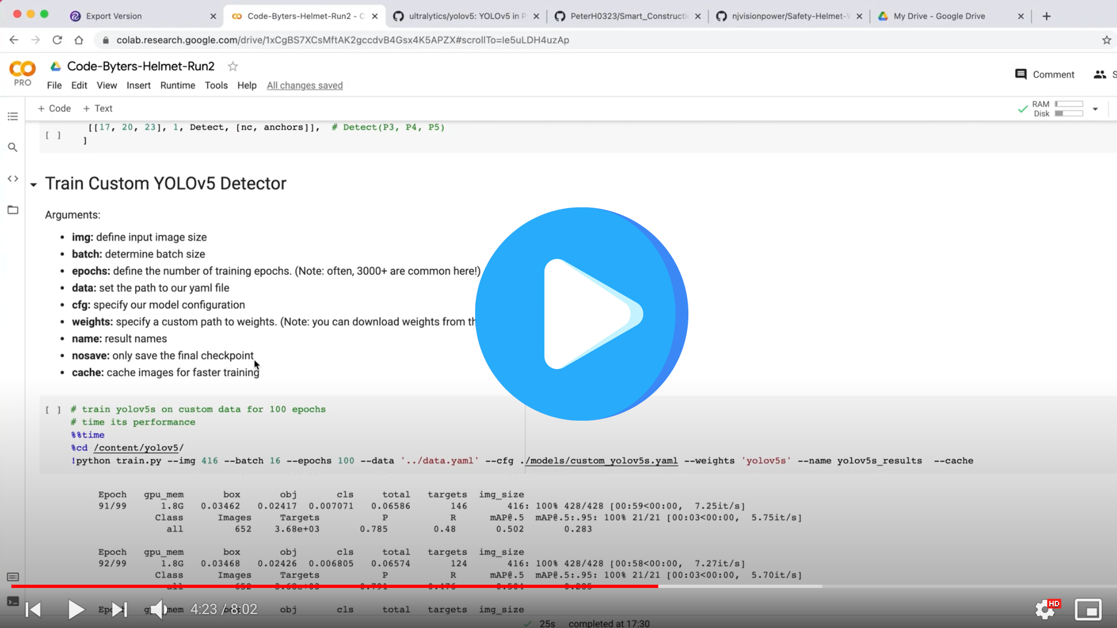Open the Help menu
The image size is (1117, 628).
(247, 85)
